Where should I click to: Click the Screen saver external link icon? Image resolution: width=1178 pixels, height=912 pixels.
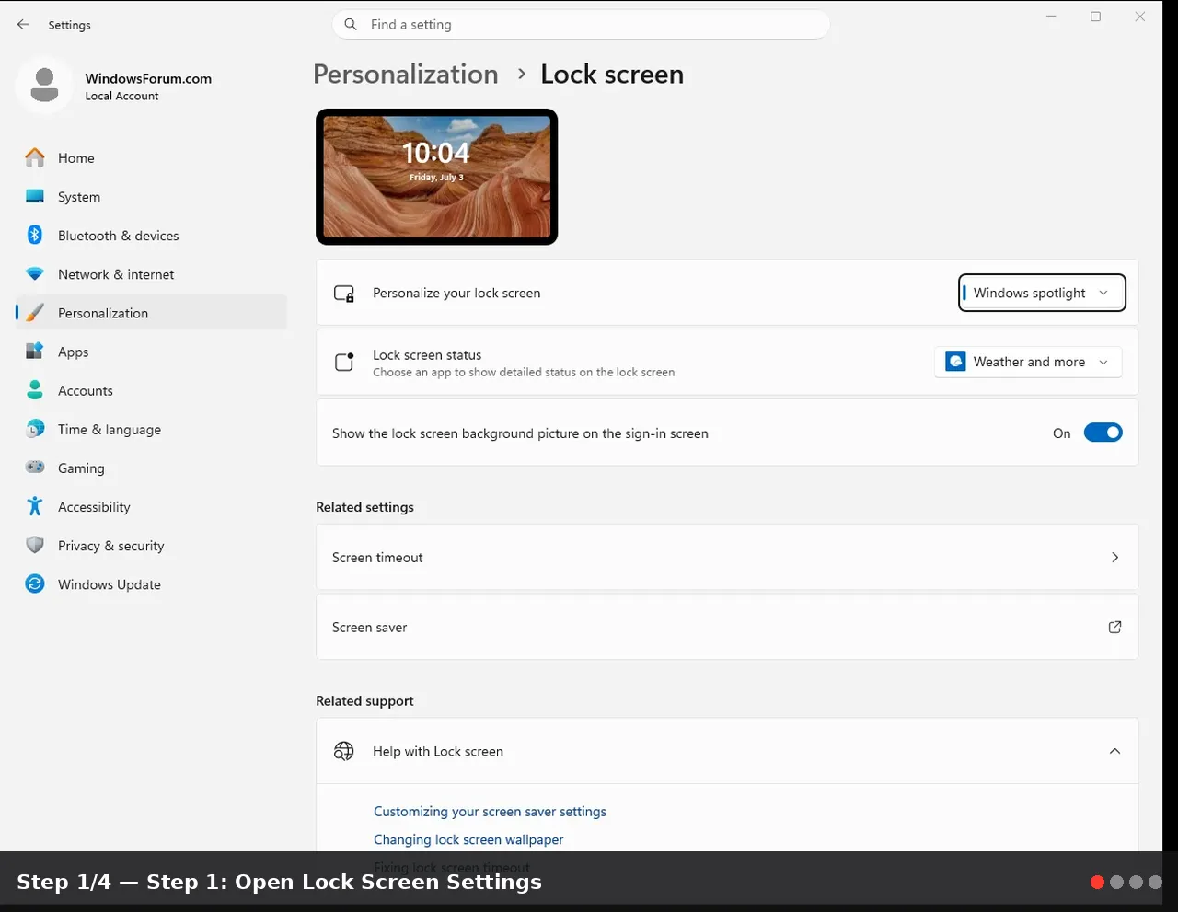[1114, 627]
